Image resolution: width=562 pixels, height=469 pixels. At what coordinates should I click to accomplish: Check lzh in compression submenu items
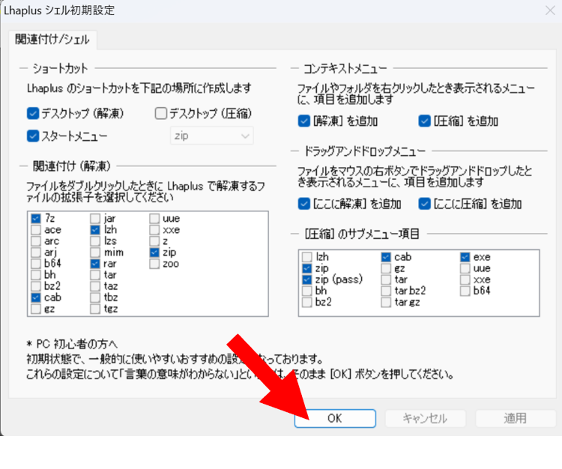click(306, 257)
